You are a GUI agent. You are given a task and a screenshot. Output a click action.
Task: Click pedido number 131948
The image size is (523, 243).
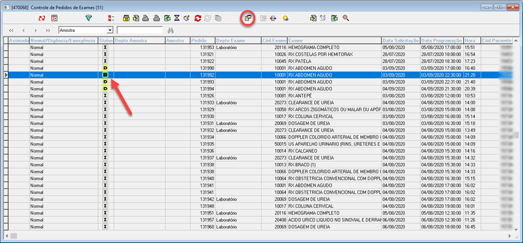[x=207, y=206]
